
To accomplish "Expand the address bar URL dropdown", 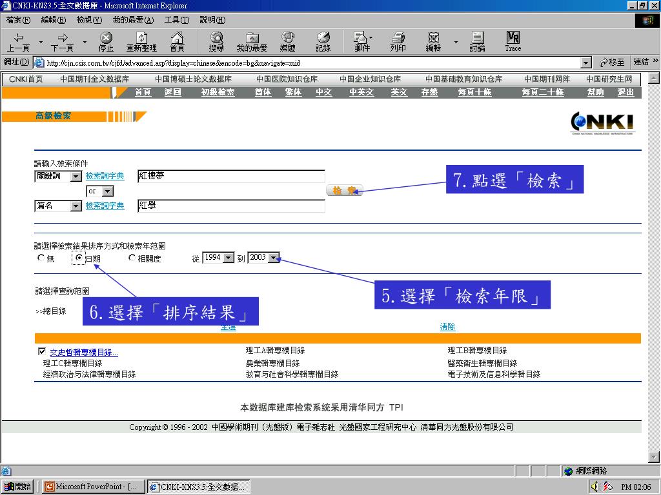I will click(586, 63).
